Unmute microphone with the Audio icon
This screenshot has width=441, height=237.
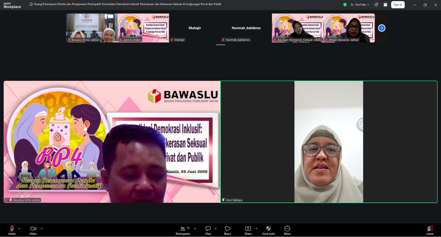click(x=12, y=228)
